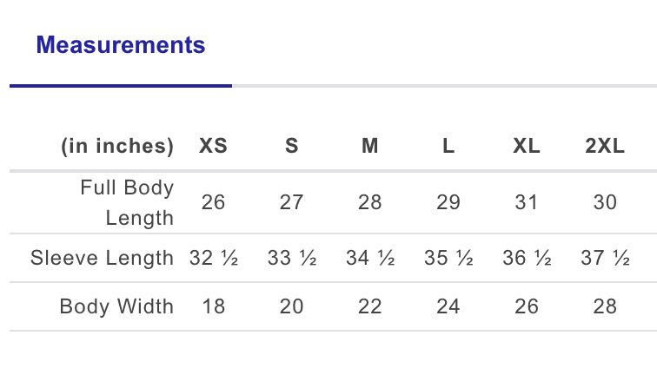Open the Measurements tab

coord(121,45)
